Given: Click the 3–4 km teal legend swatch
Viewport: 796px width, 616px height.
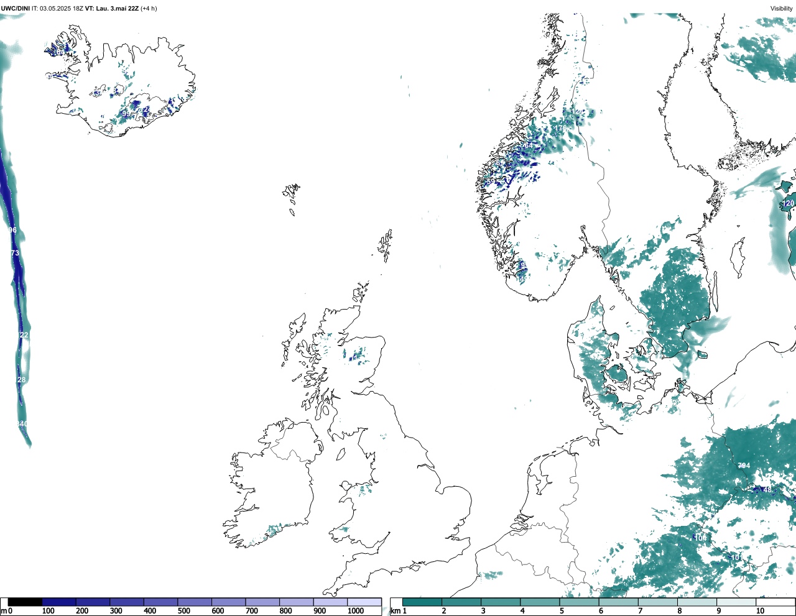Looking at the screenshot, I should tap(501, 602).
